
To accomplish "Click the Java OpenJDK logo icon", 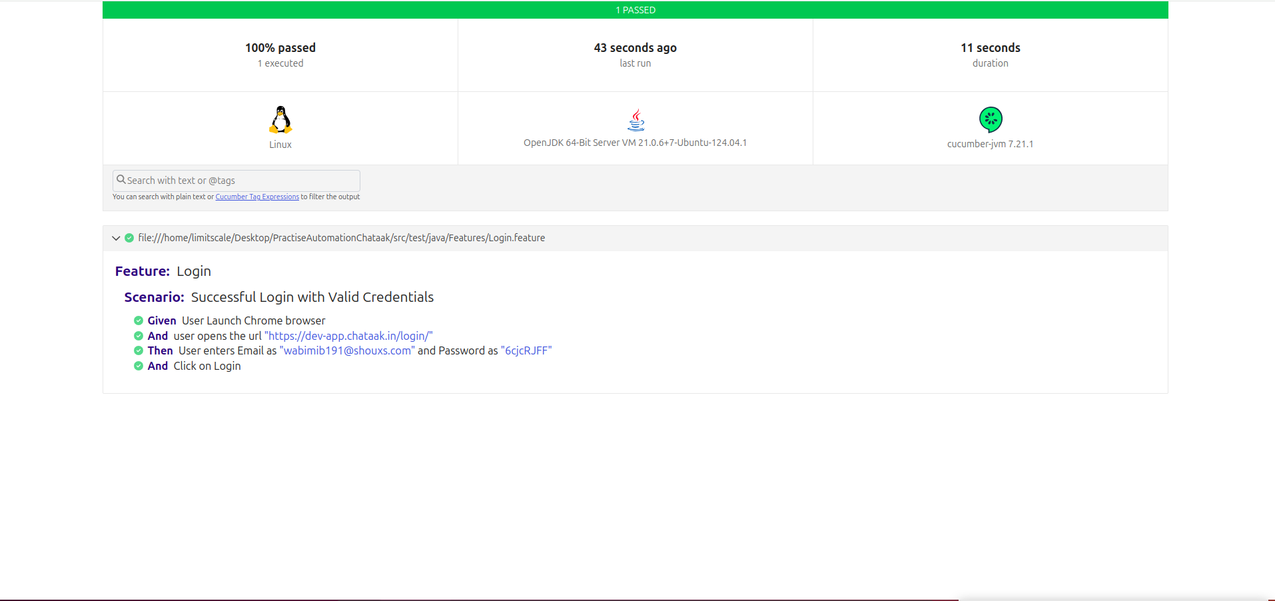I will [636, 120].
